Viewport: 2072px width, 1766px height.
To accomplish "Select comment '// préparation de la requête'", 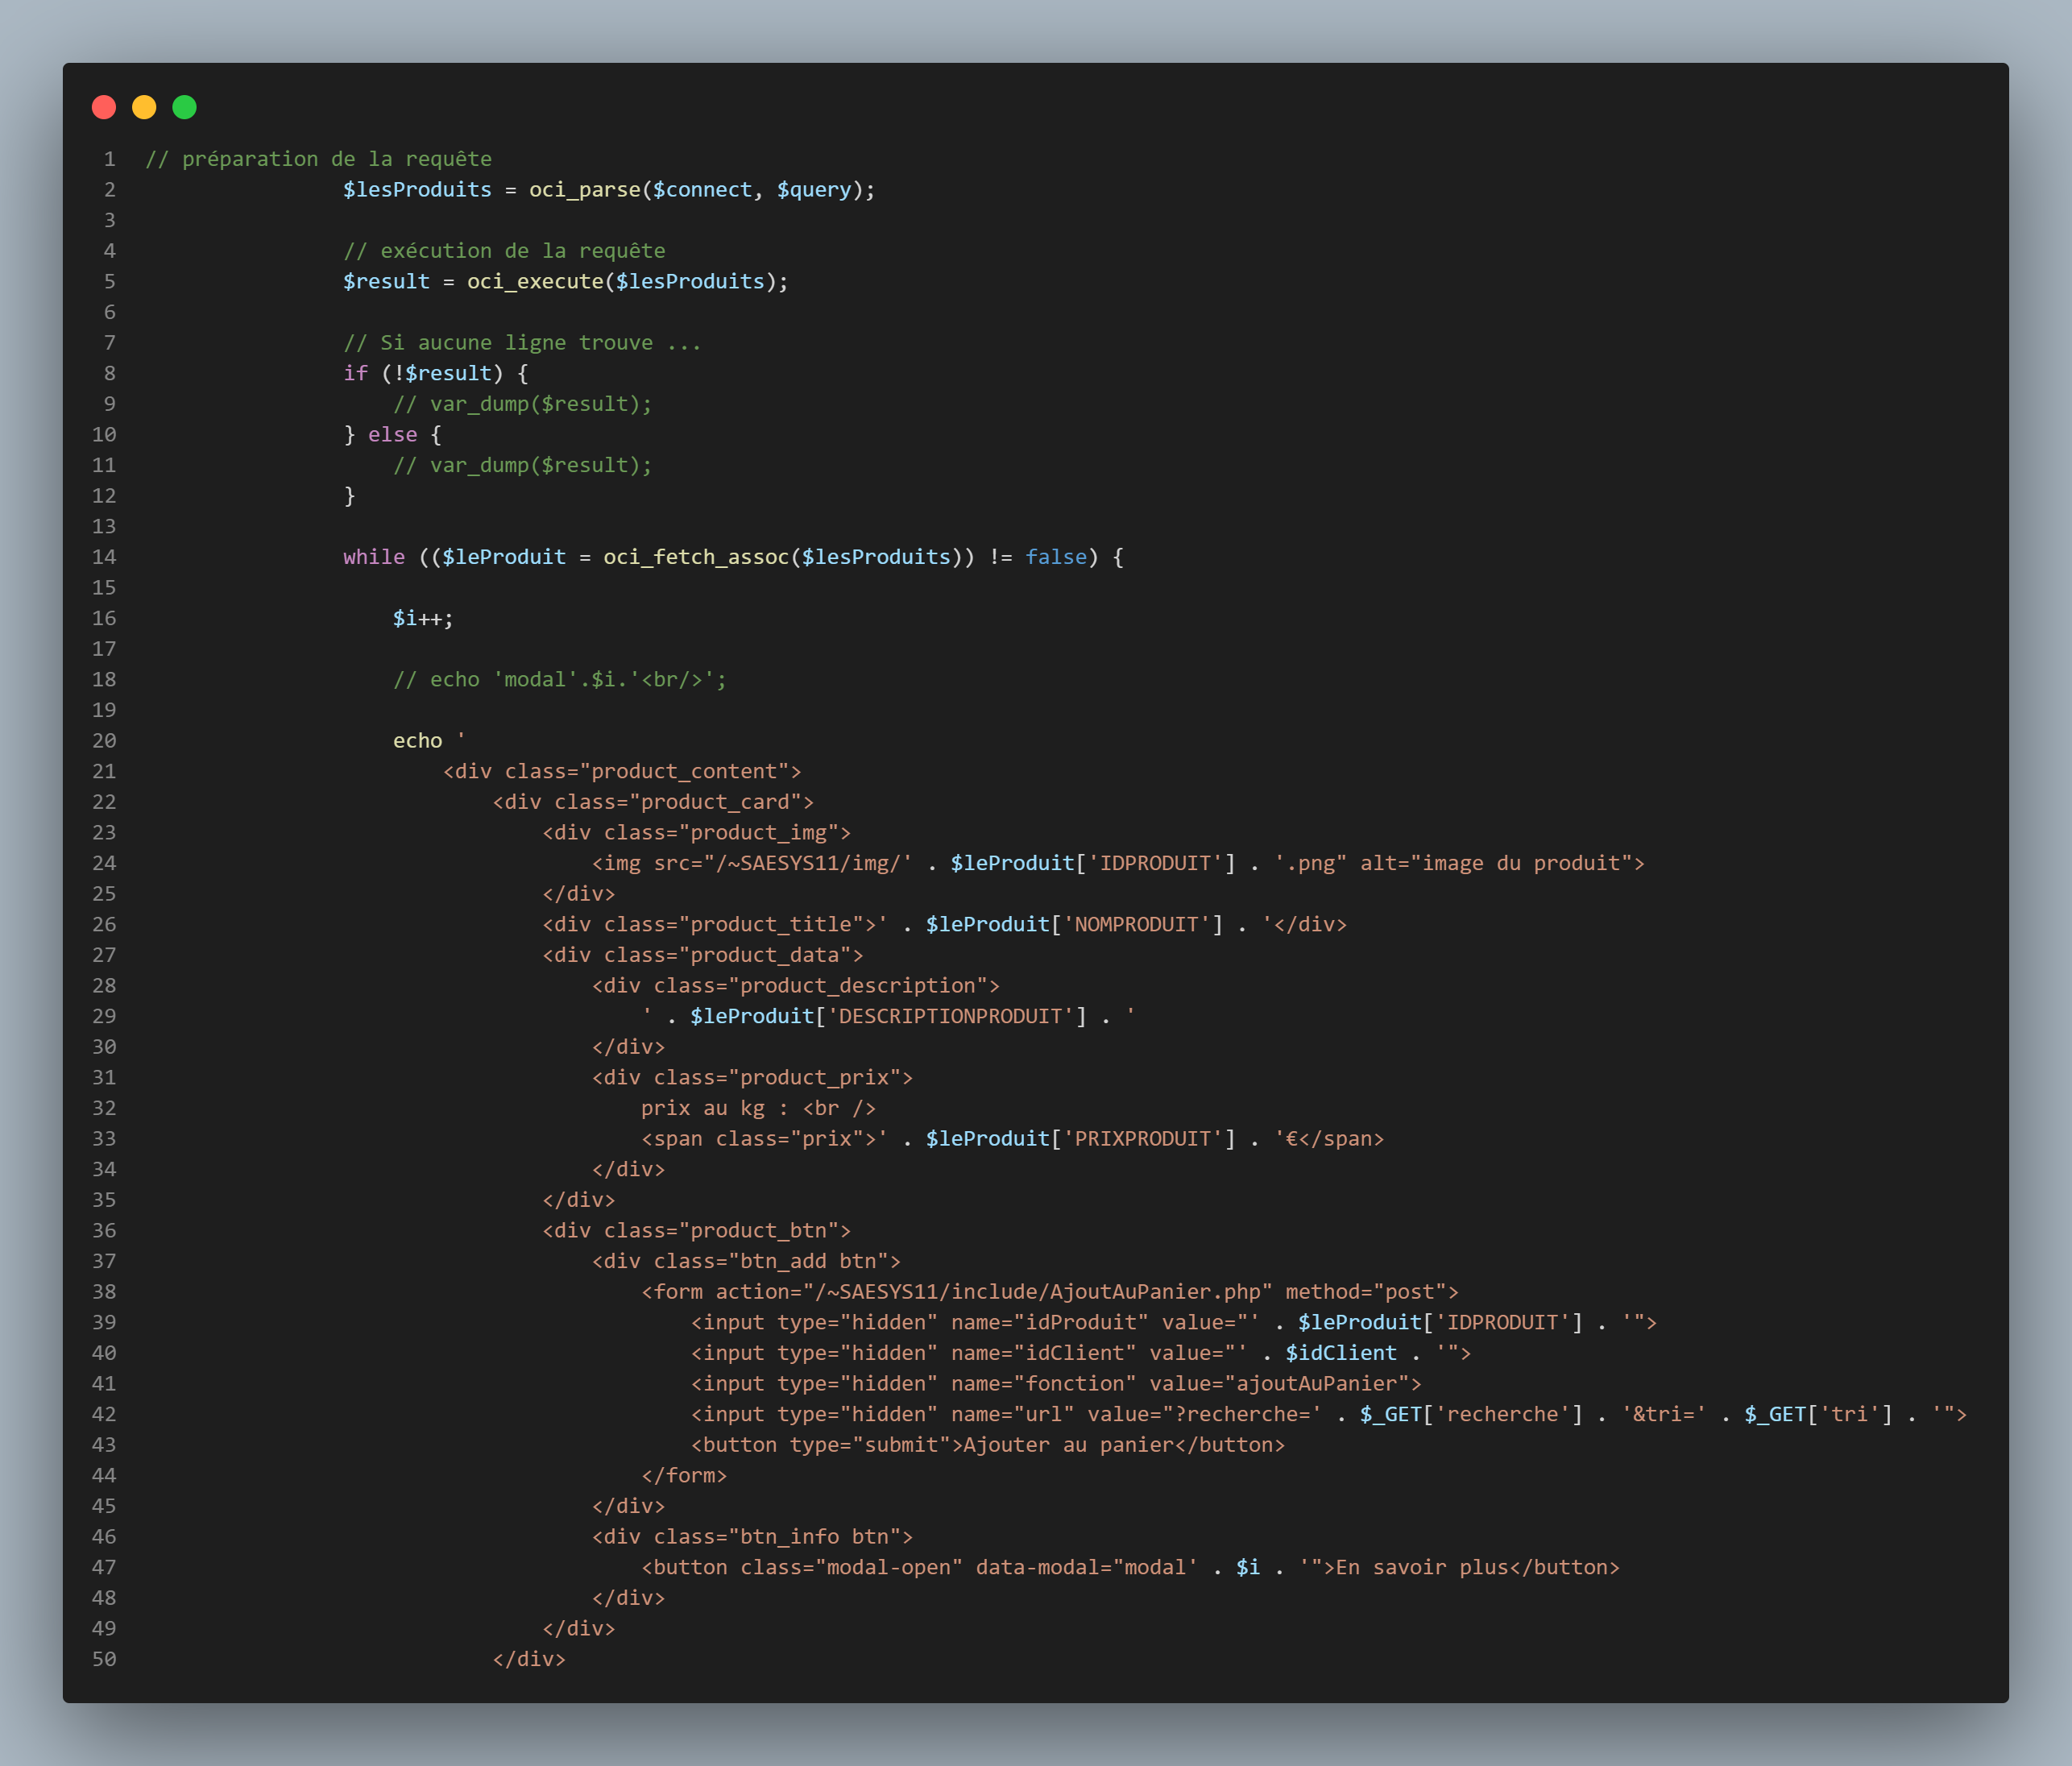I will point(319,159).
